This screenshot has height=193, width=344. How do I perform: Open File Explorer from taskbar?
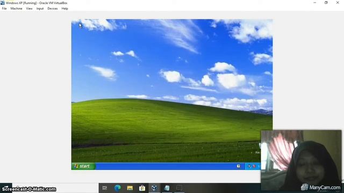(130, 188)
